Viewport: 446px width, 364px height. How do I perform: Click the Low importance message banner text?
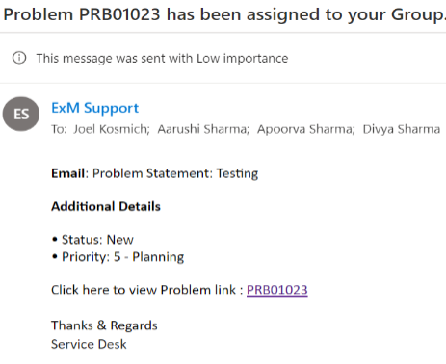pyautogui.click(x=162, y=59)
